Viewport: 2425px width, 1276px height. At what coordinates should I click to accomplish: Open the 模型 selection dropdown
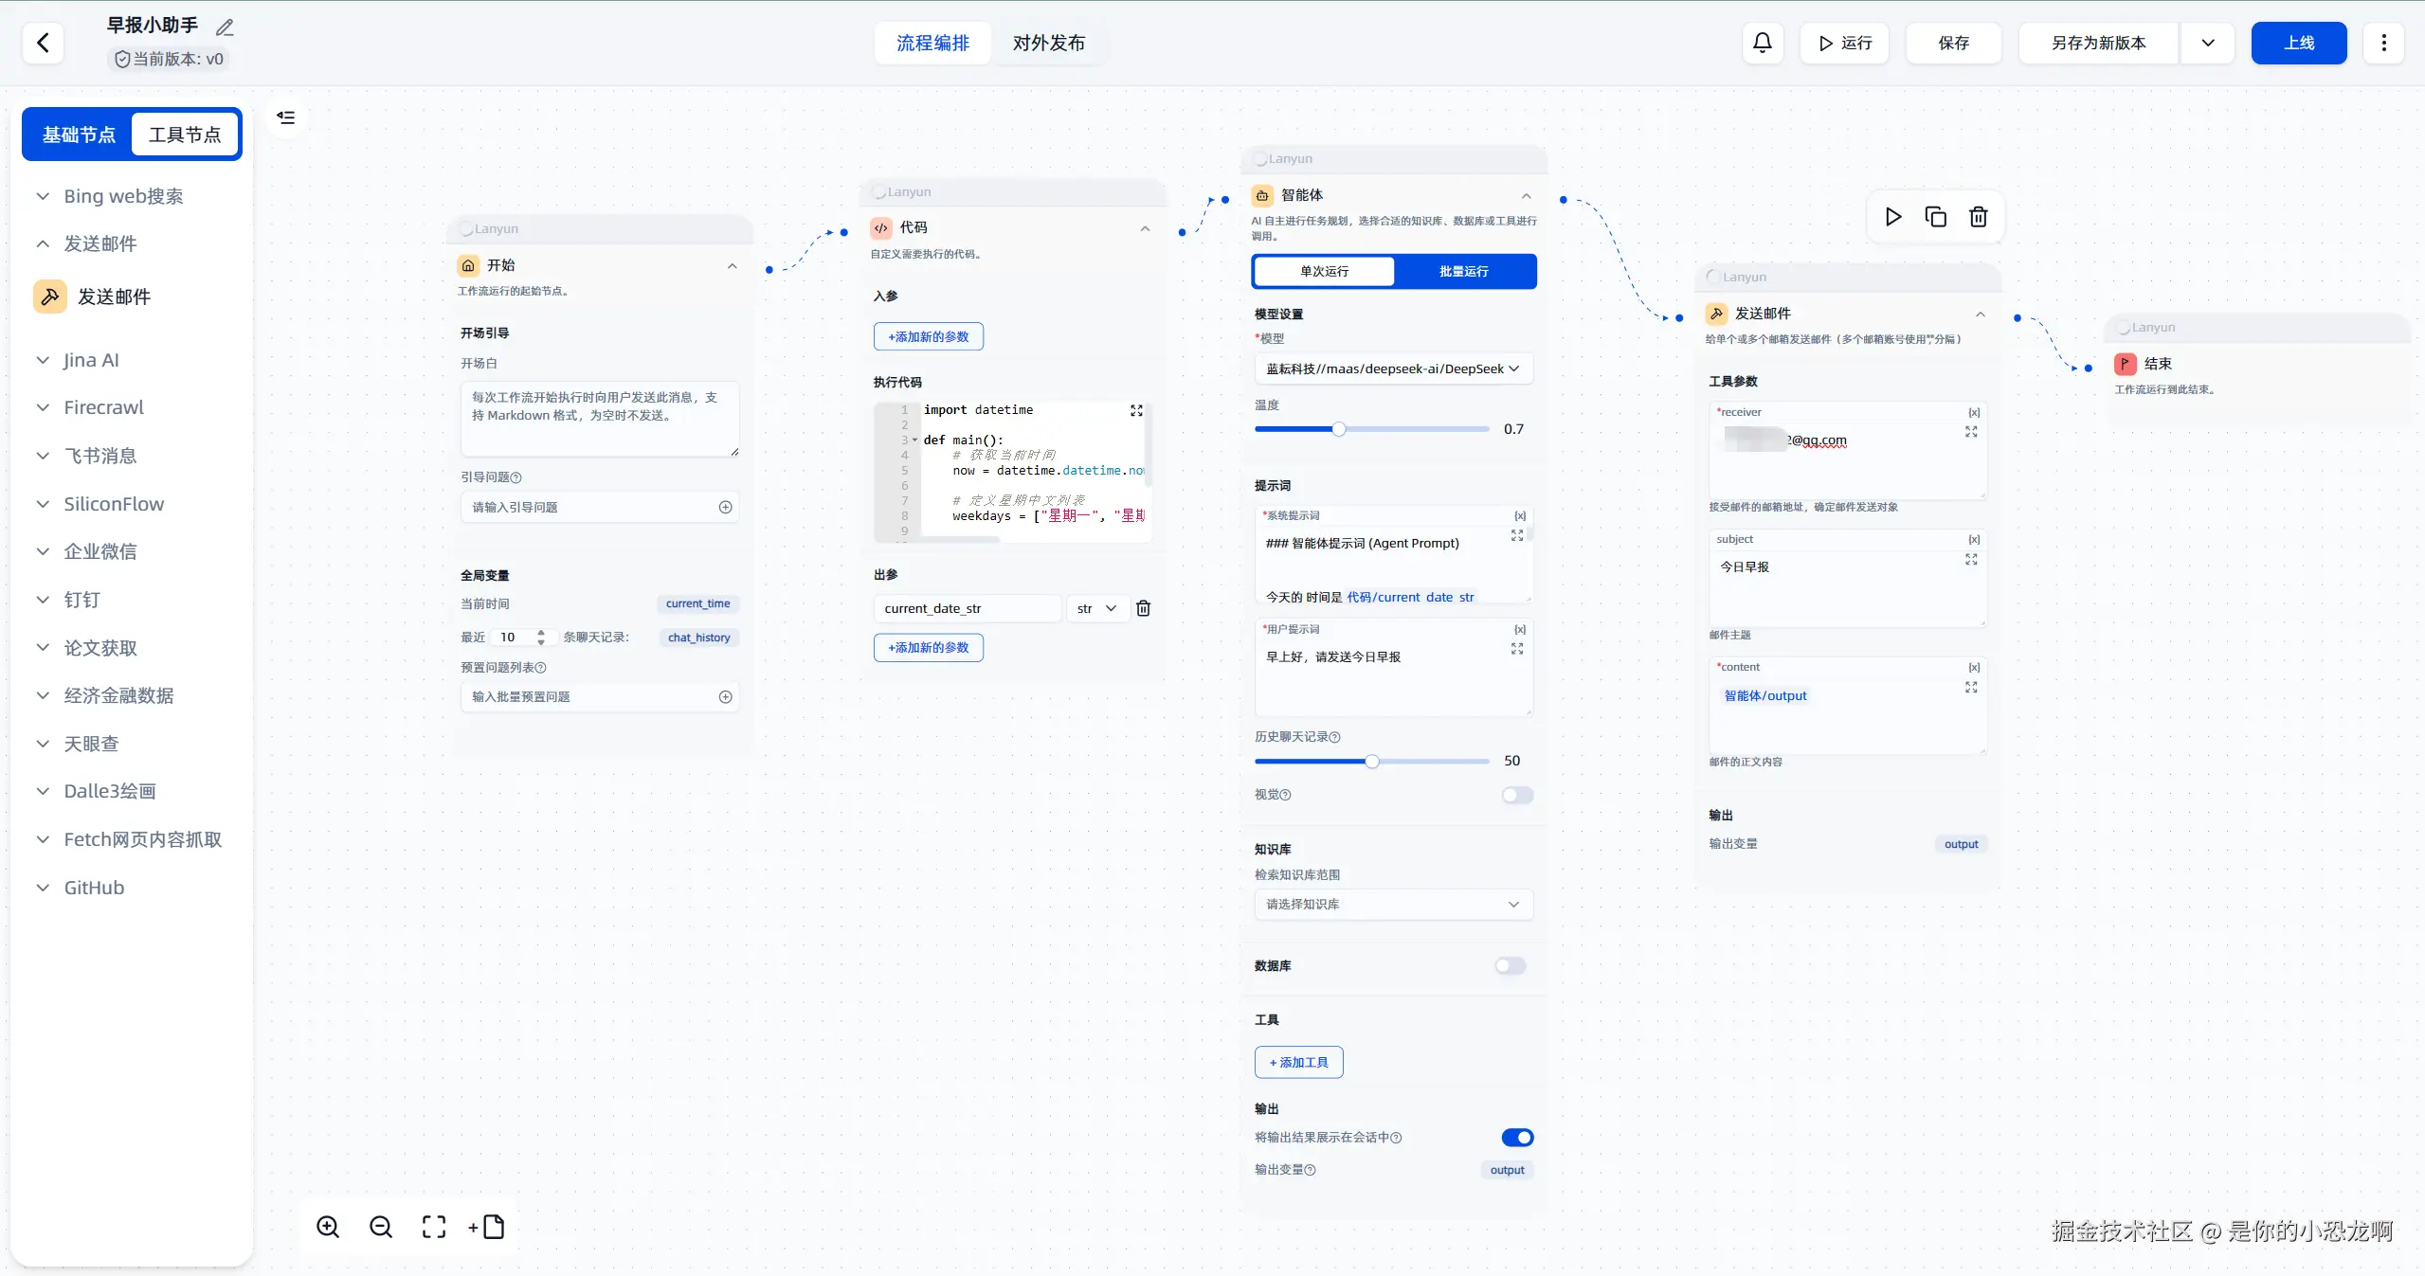pos(1392,368)
